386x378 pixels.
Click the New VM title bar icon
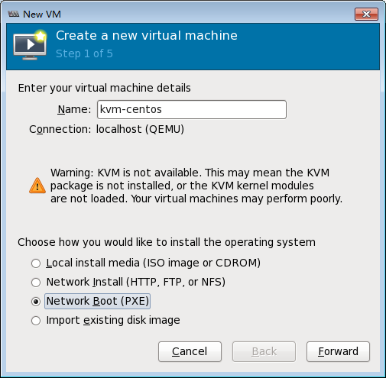tap(14, 14)
